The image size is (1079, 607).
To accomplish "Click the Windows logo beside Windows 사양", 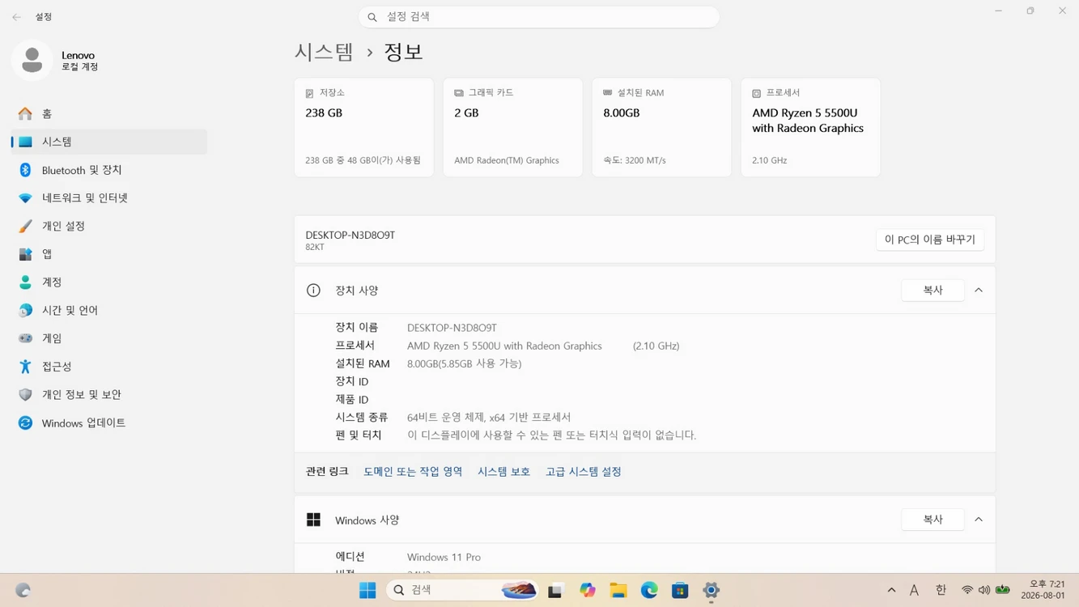I will coord(313,520).
